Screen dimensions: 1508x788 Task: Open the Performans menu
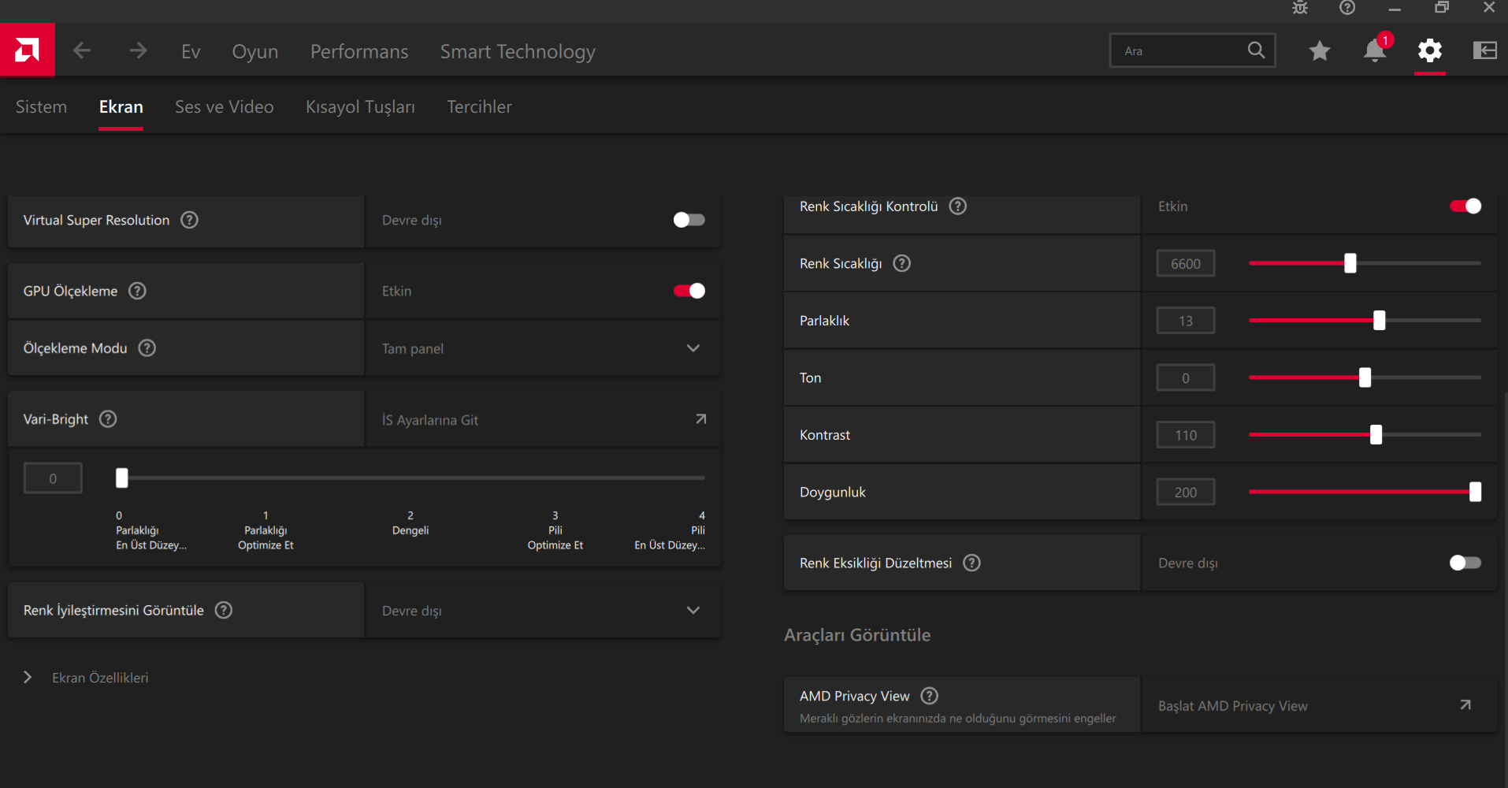pyautogui.click(x=359, y=52)
